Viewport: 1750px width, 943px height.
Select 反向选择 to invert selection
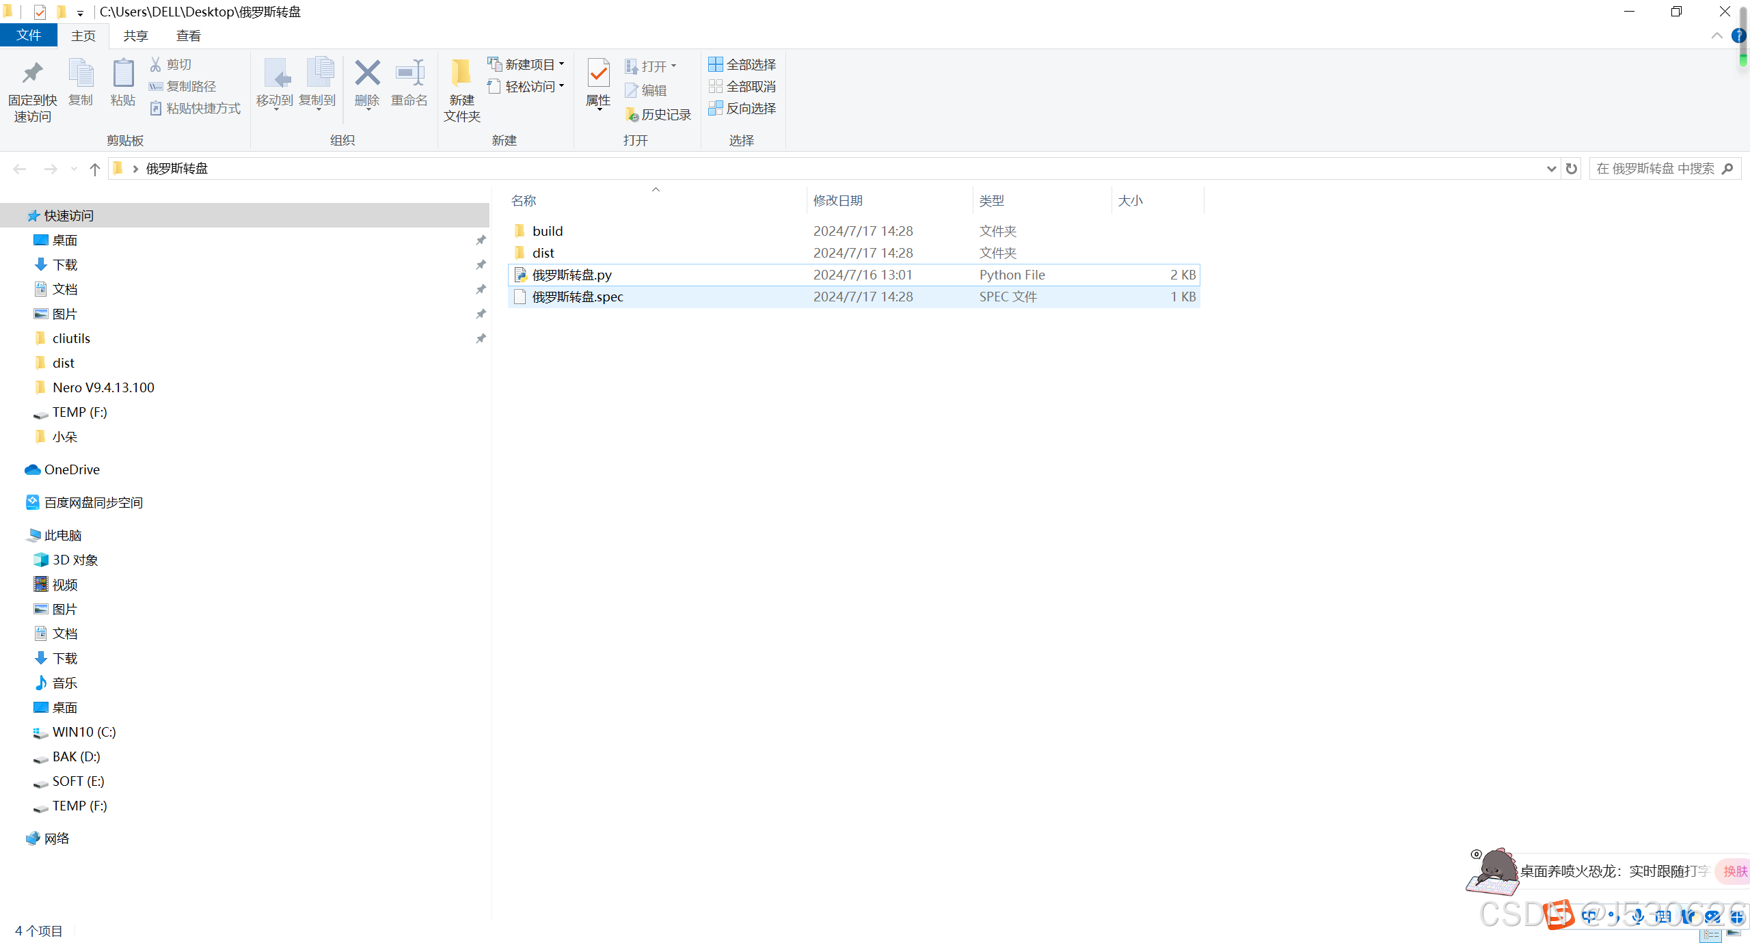(742, 108)
